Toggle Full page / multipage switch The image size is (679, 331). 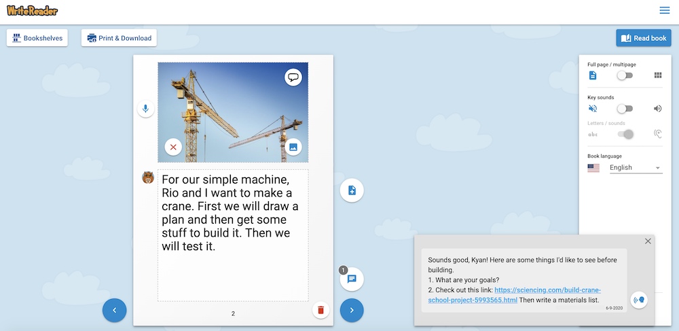(x=625, y=75)
